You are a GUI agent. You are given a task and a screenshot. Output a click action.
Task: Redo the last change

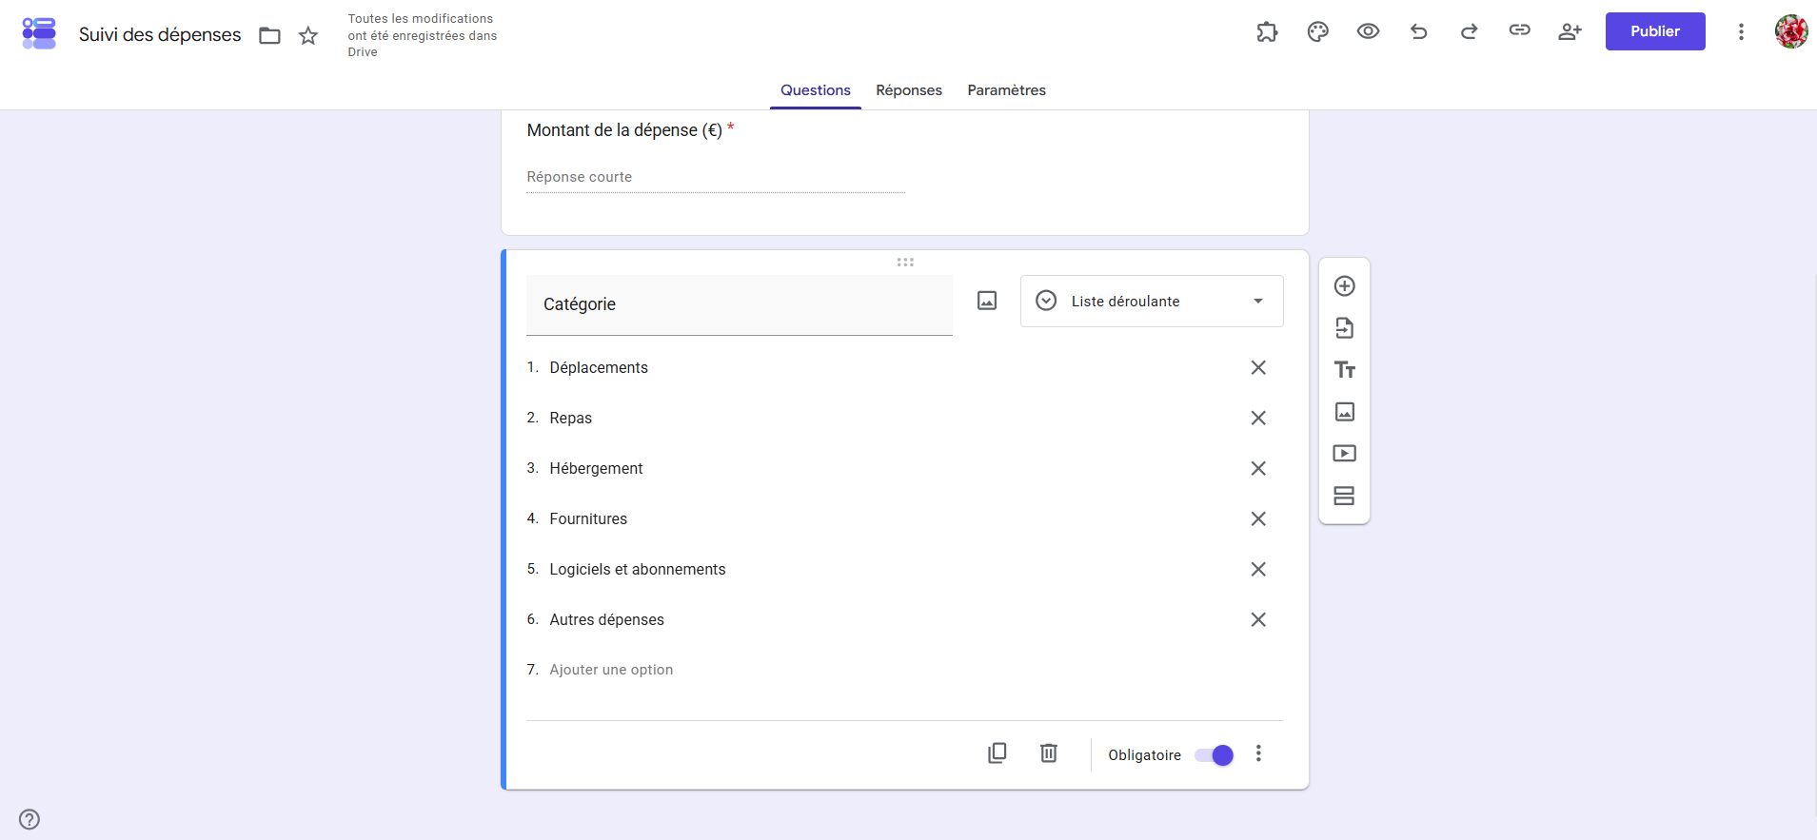1469,31
